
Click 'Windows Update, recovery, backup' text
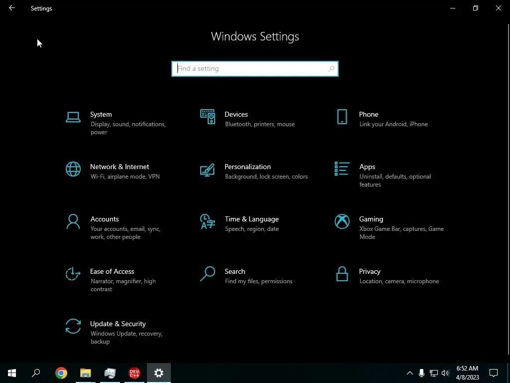point(126,338)
